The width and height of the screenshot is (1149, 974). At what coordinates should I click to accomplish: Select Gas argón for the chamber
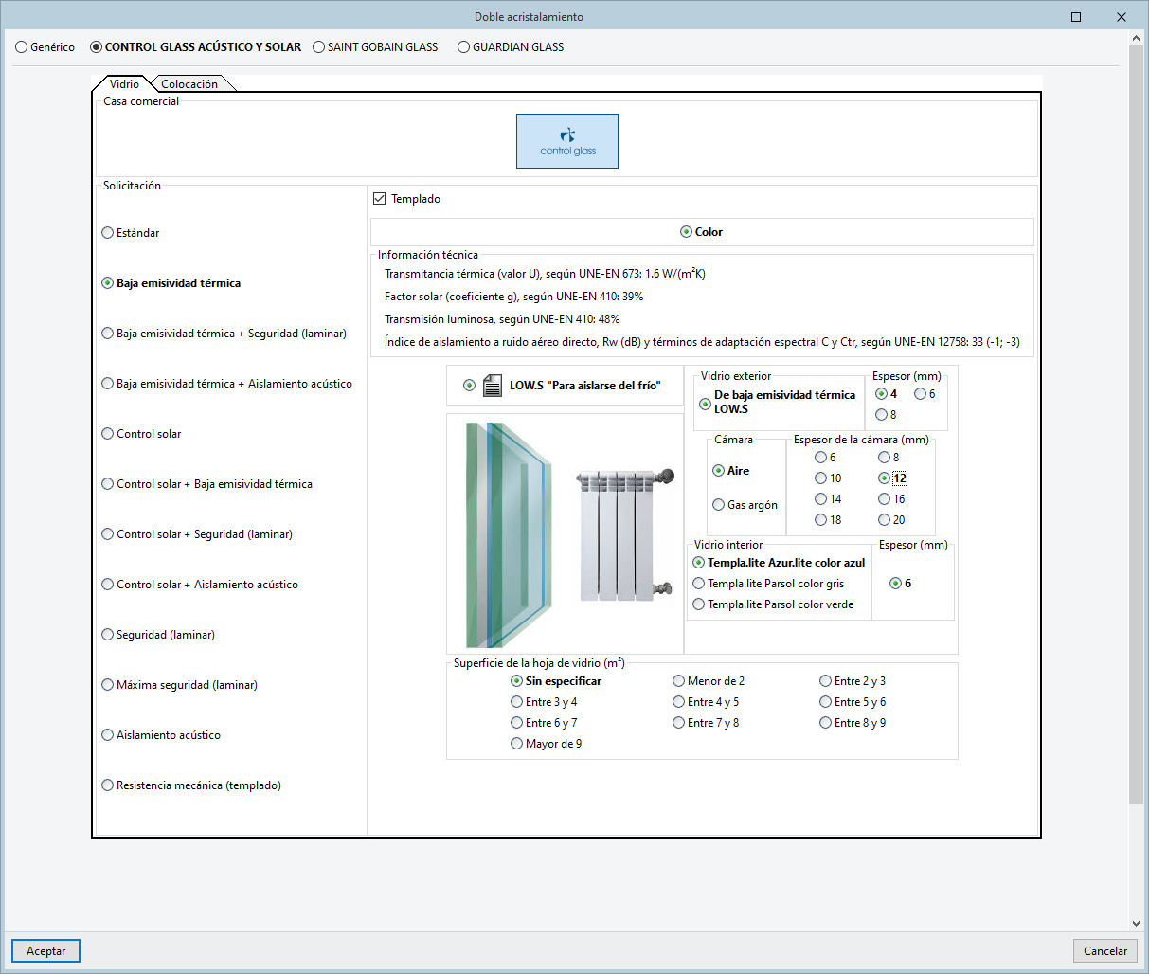[745, 505]
